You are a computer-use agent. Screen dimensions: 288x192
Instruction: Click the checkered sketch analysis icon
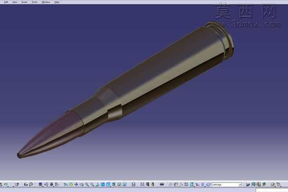coord(259,184)
